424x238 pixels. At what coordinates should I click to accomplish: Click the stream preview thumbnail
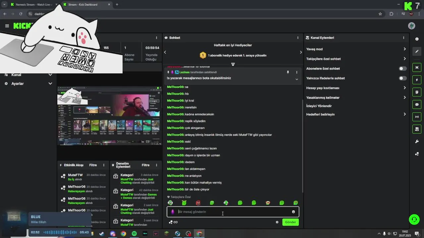pos(109,116)
